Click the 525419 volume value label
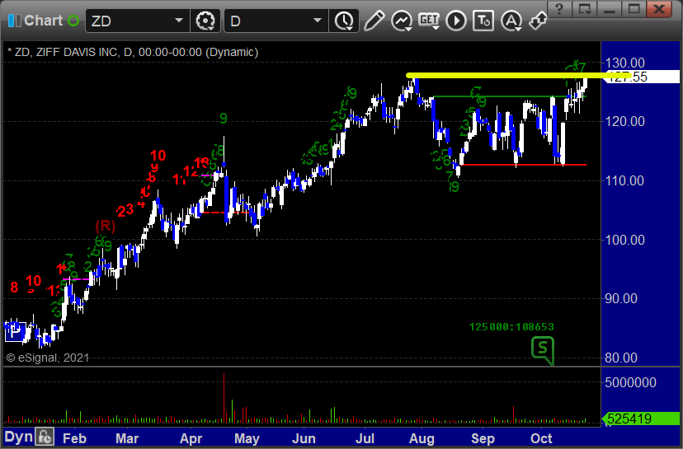683x449 pixels. pyautogui.click(x=641, y=419)
